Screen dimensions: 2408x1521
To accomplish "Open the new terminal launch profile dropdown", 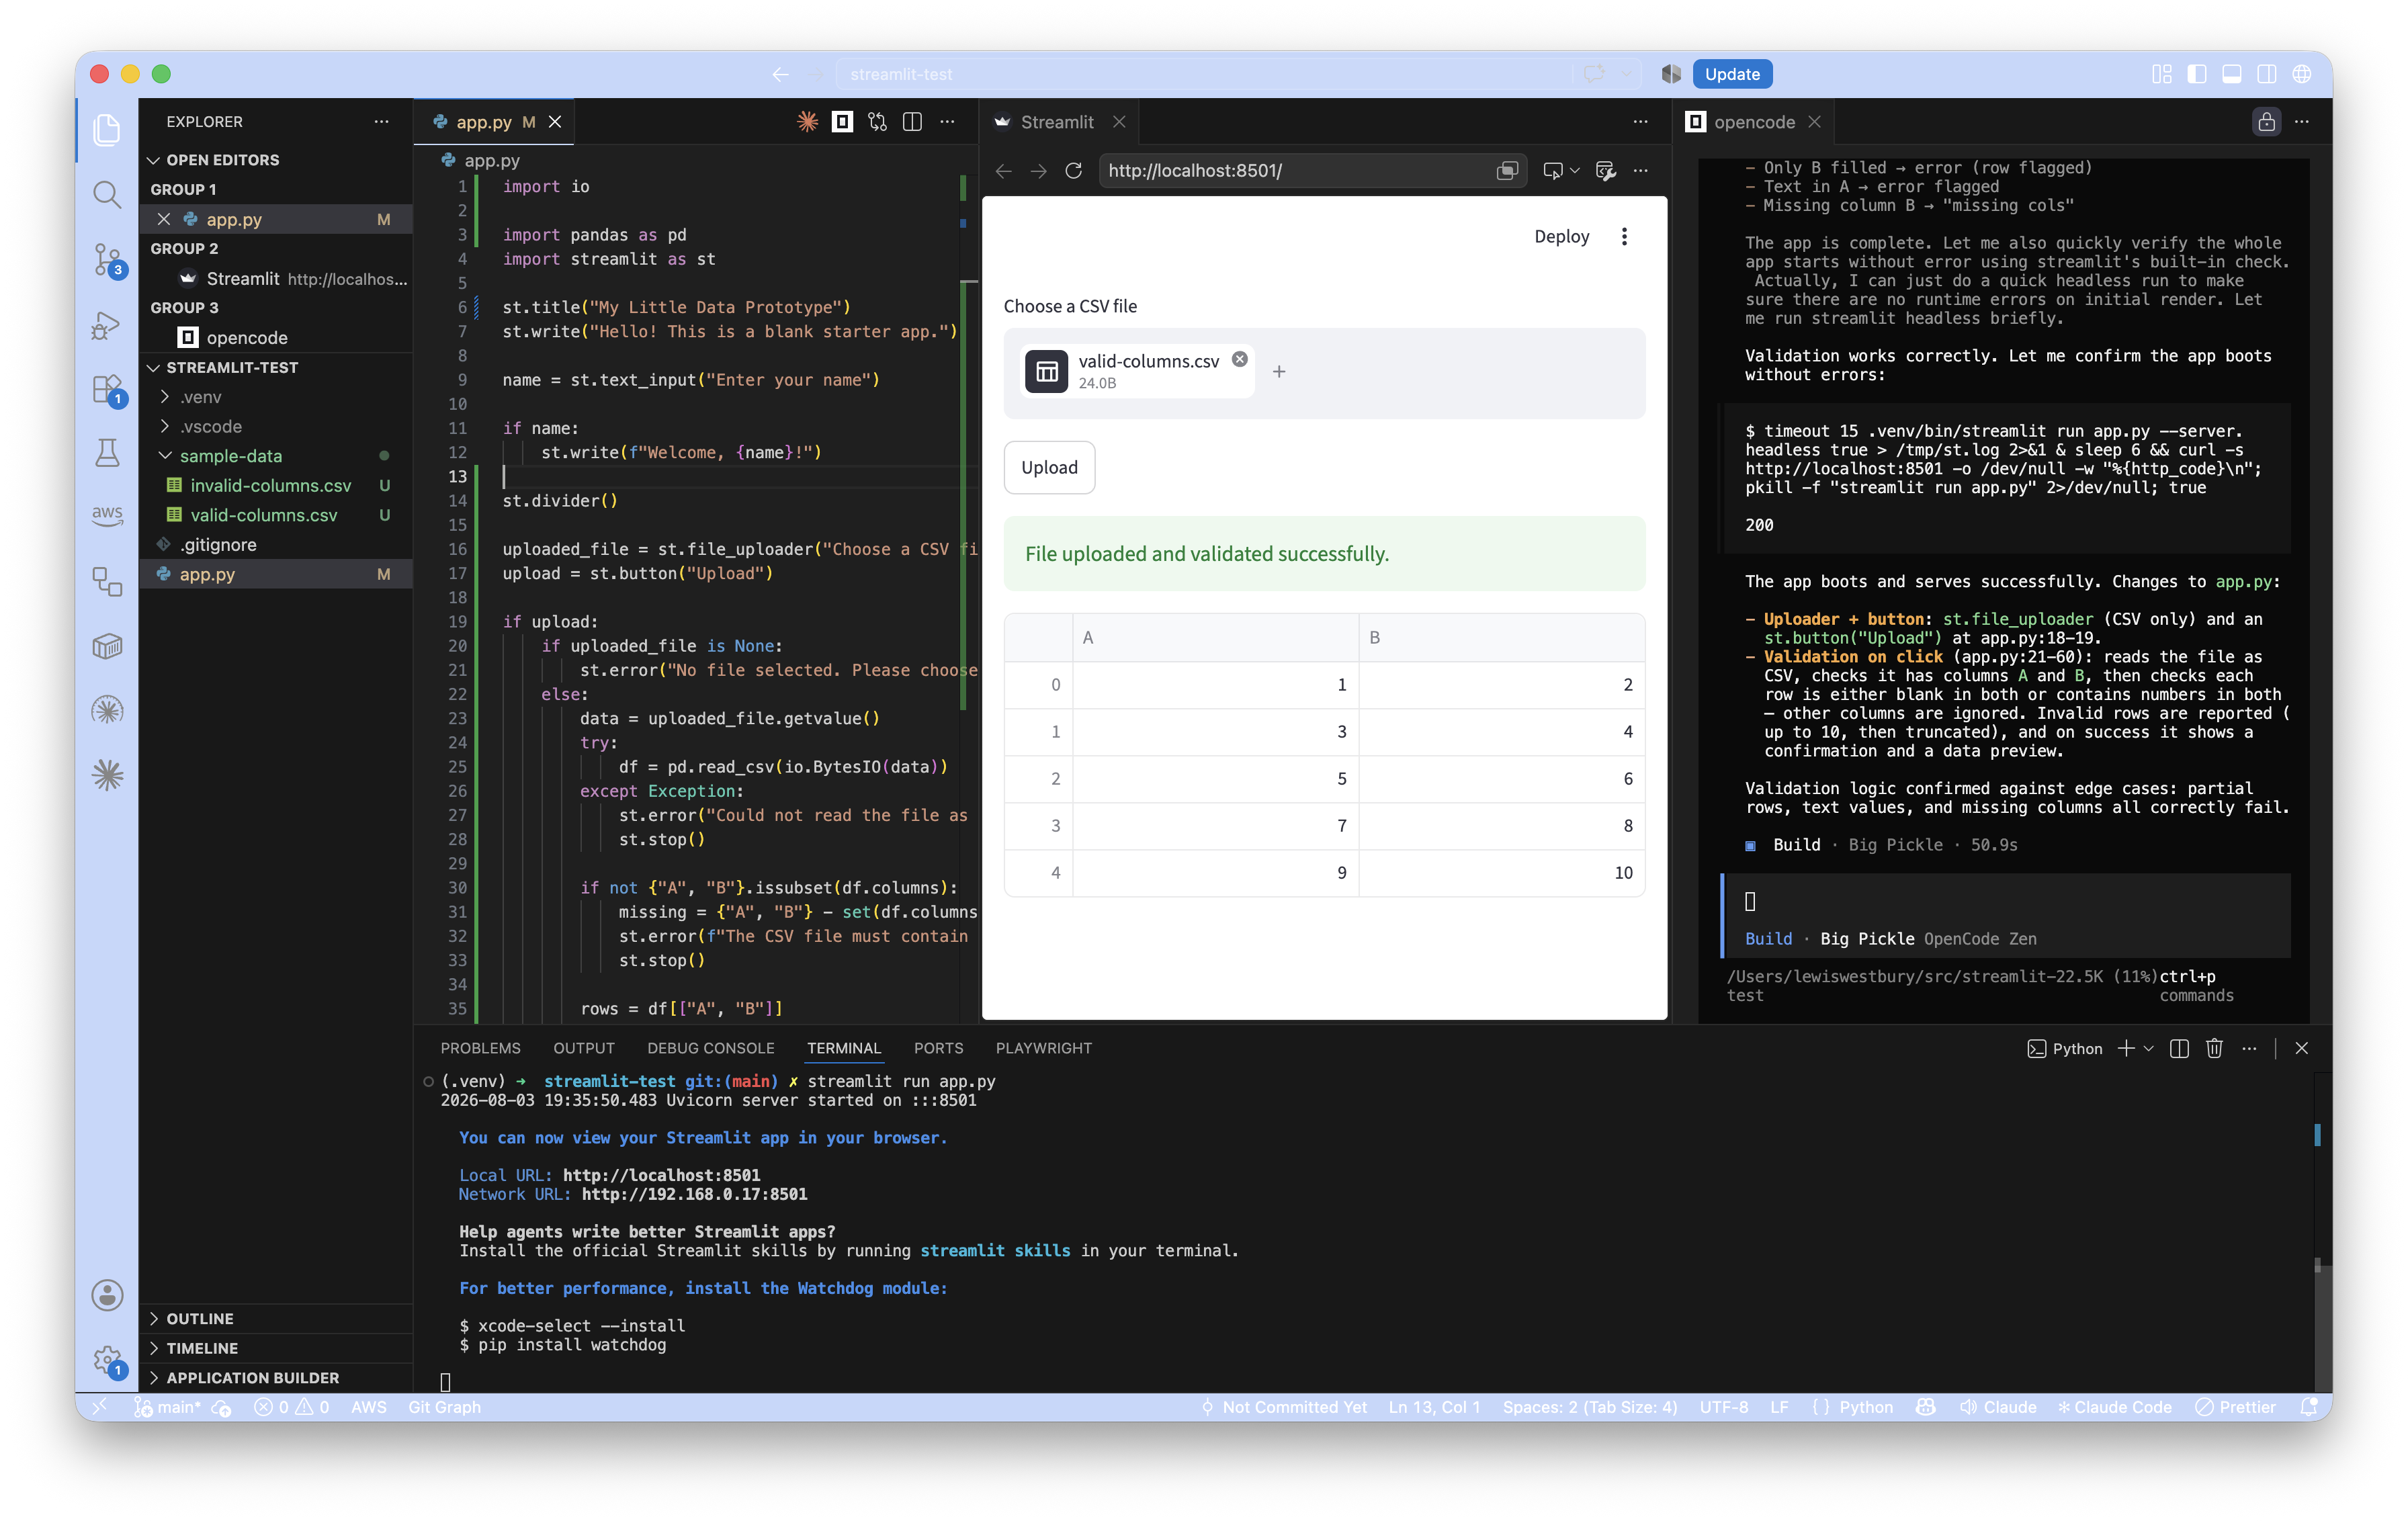I will pyautogui.click(x=2148, y=1048).
